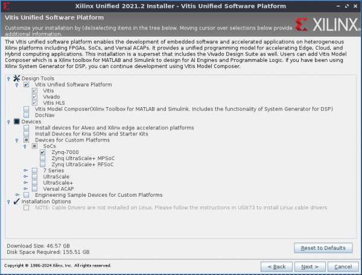Enable Install Devices for Kria SOMs

26,134
